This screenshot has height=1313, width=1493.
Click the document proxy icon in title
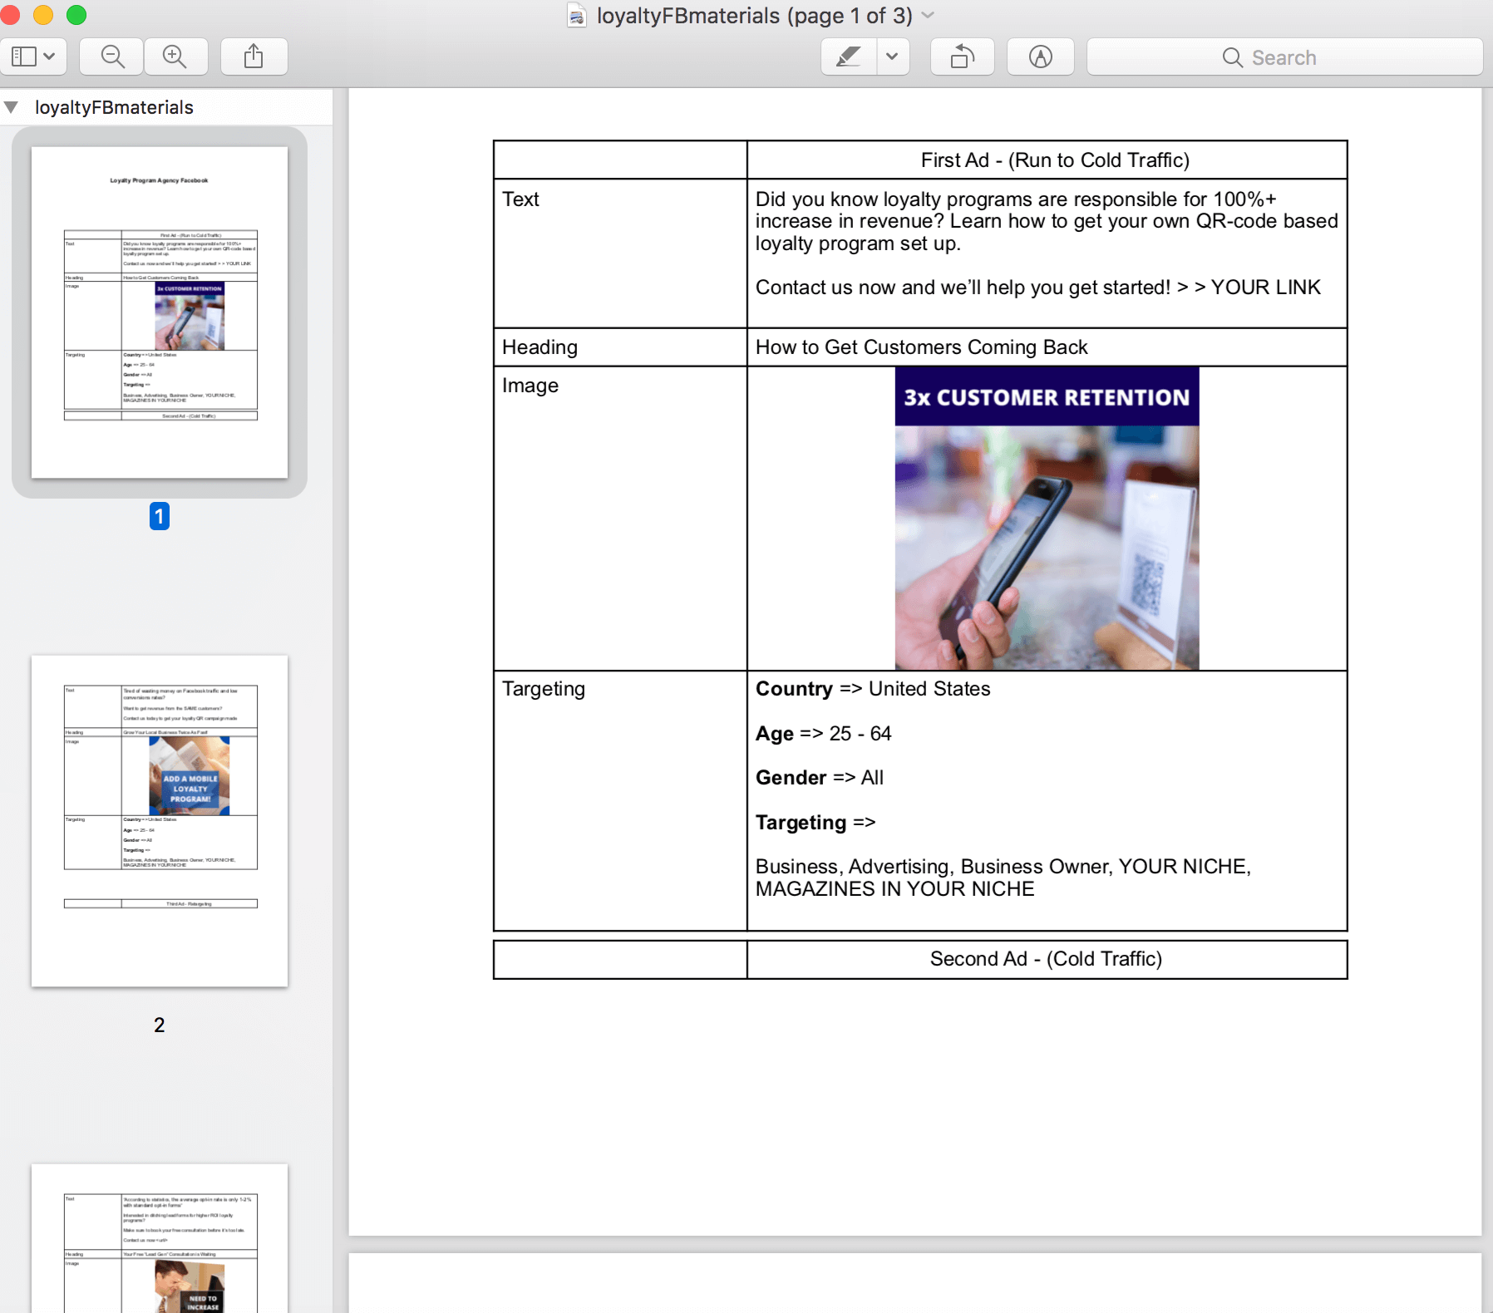click(x=577, y=16)
